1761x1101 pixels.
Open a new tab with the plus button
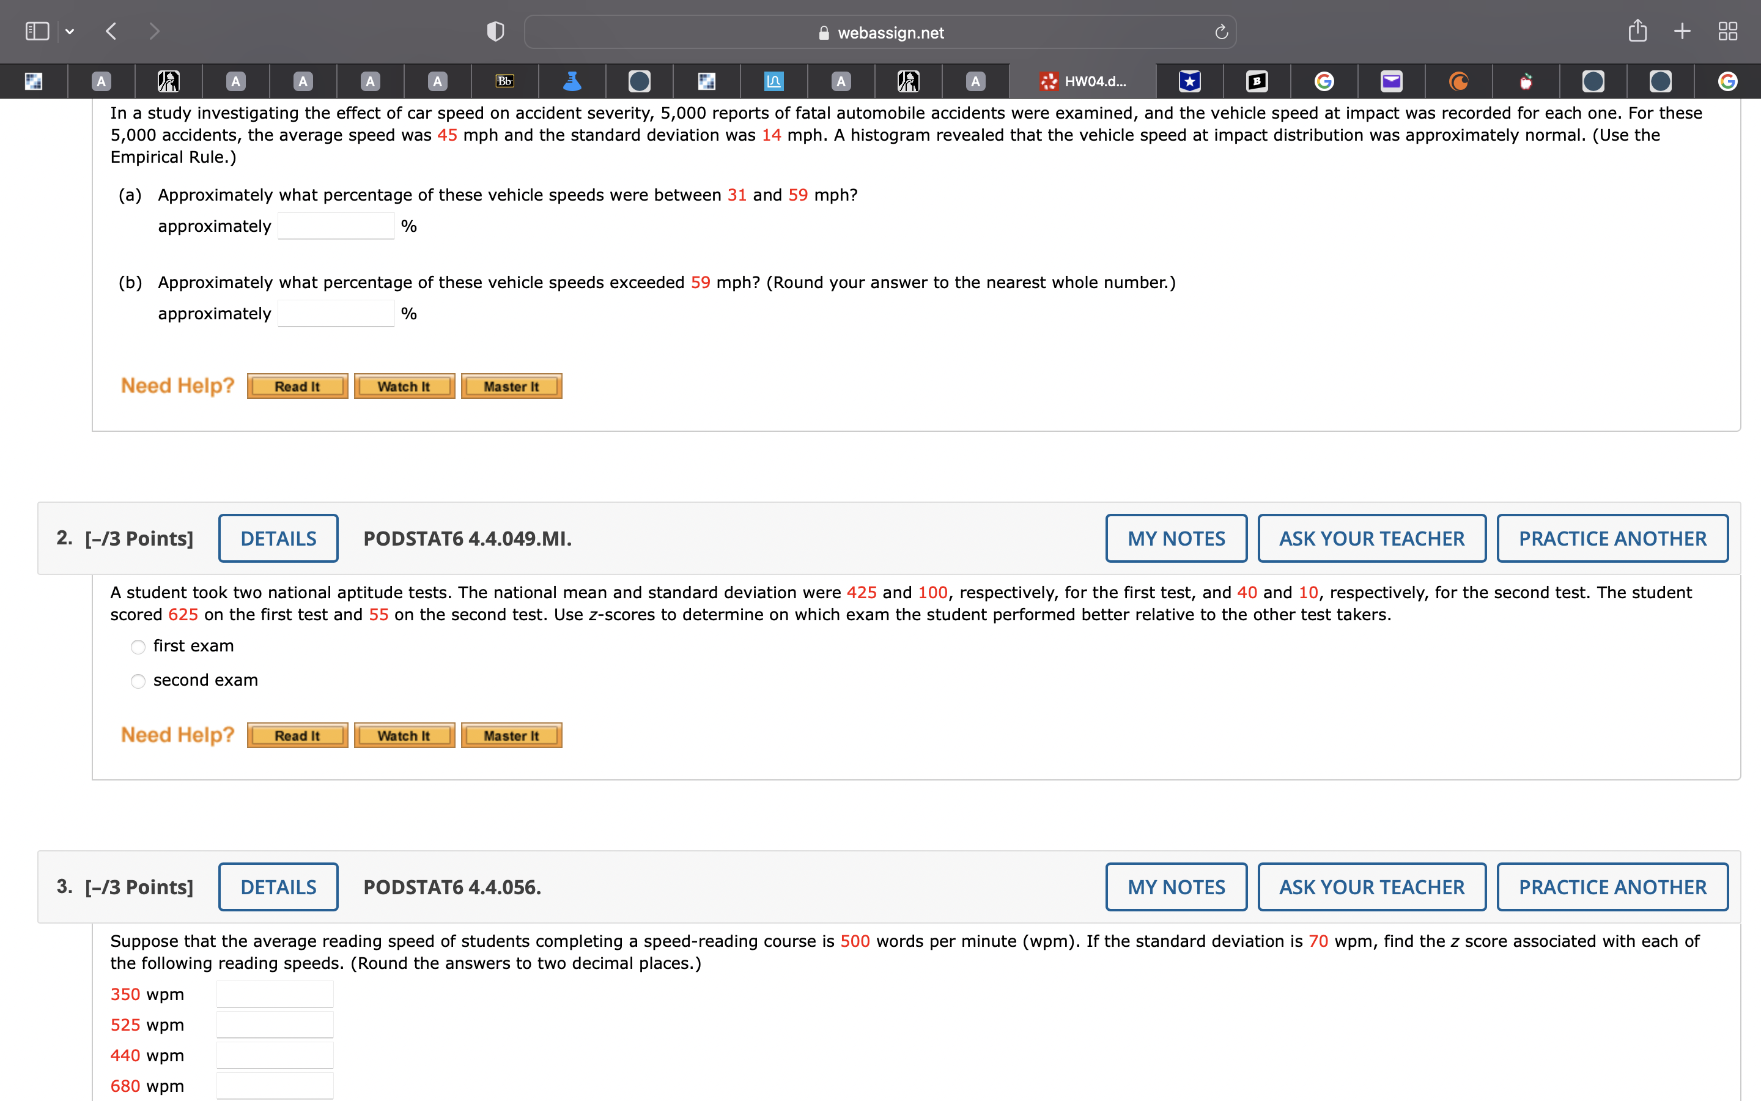[x=1683, y=31]
